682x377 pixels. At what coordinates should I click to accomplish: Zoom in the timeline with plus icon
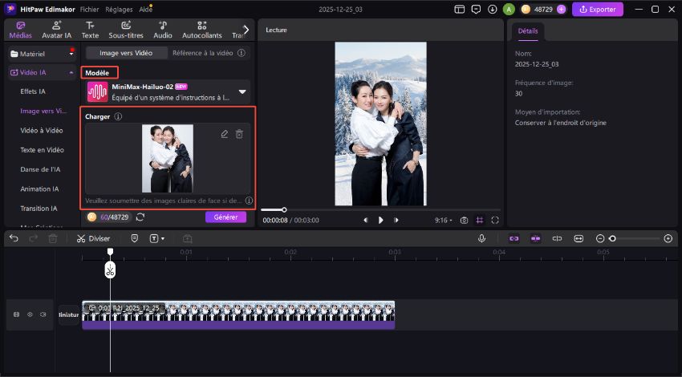pyautogui.click(x=668, y=238)
